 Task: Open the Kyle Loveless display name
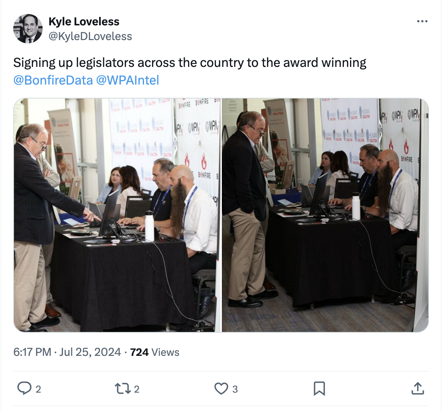(x=84, y=22)
